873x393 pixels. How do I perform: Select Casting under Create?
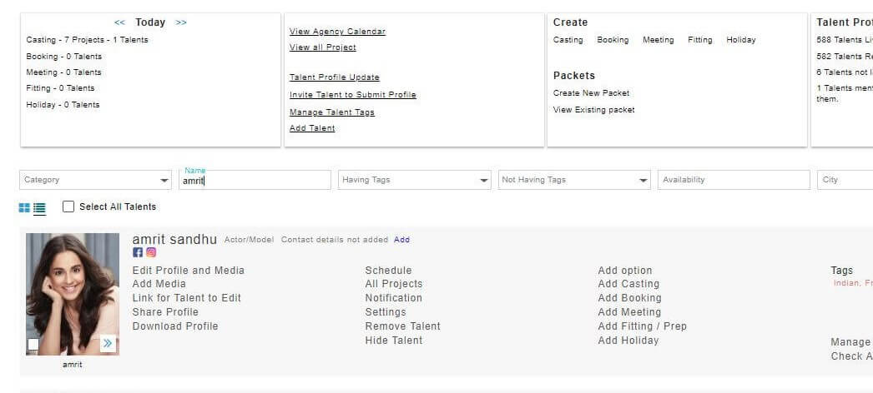[568, 40]
